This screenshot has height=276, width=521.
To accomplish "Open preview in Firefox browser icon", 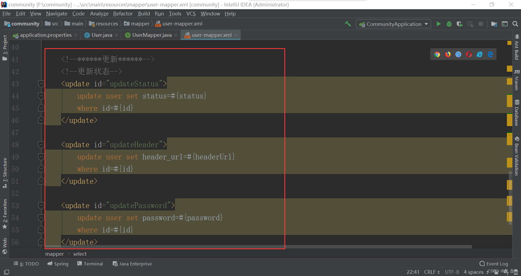I will (448, 54).
